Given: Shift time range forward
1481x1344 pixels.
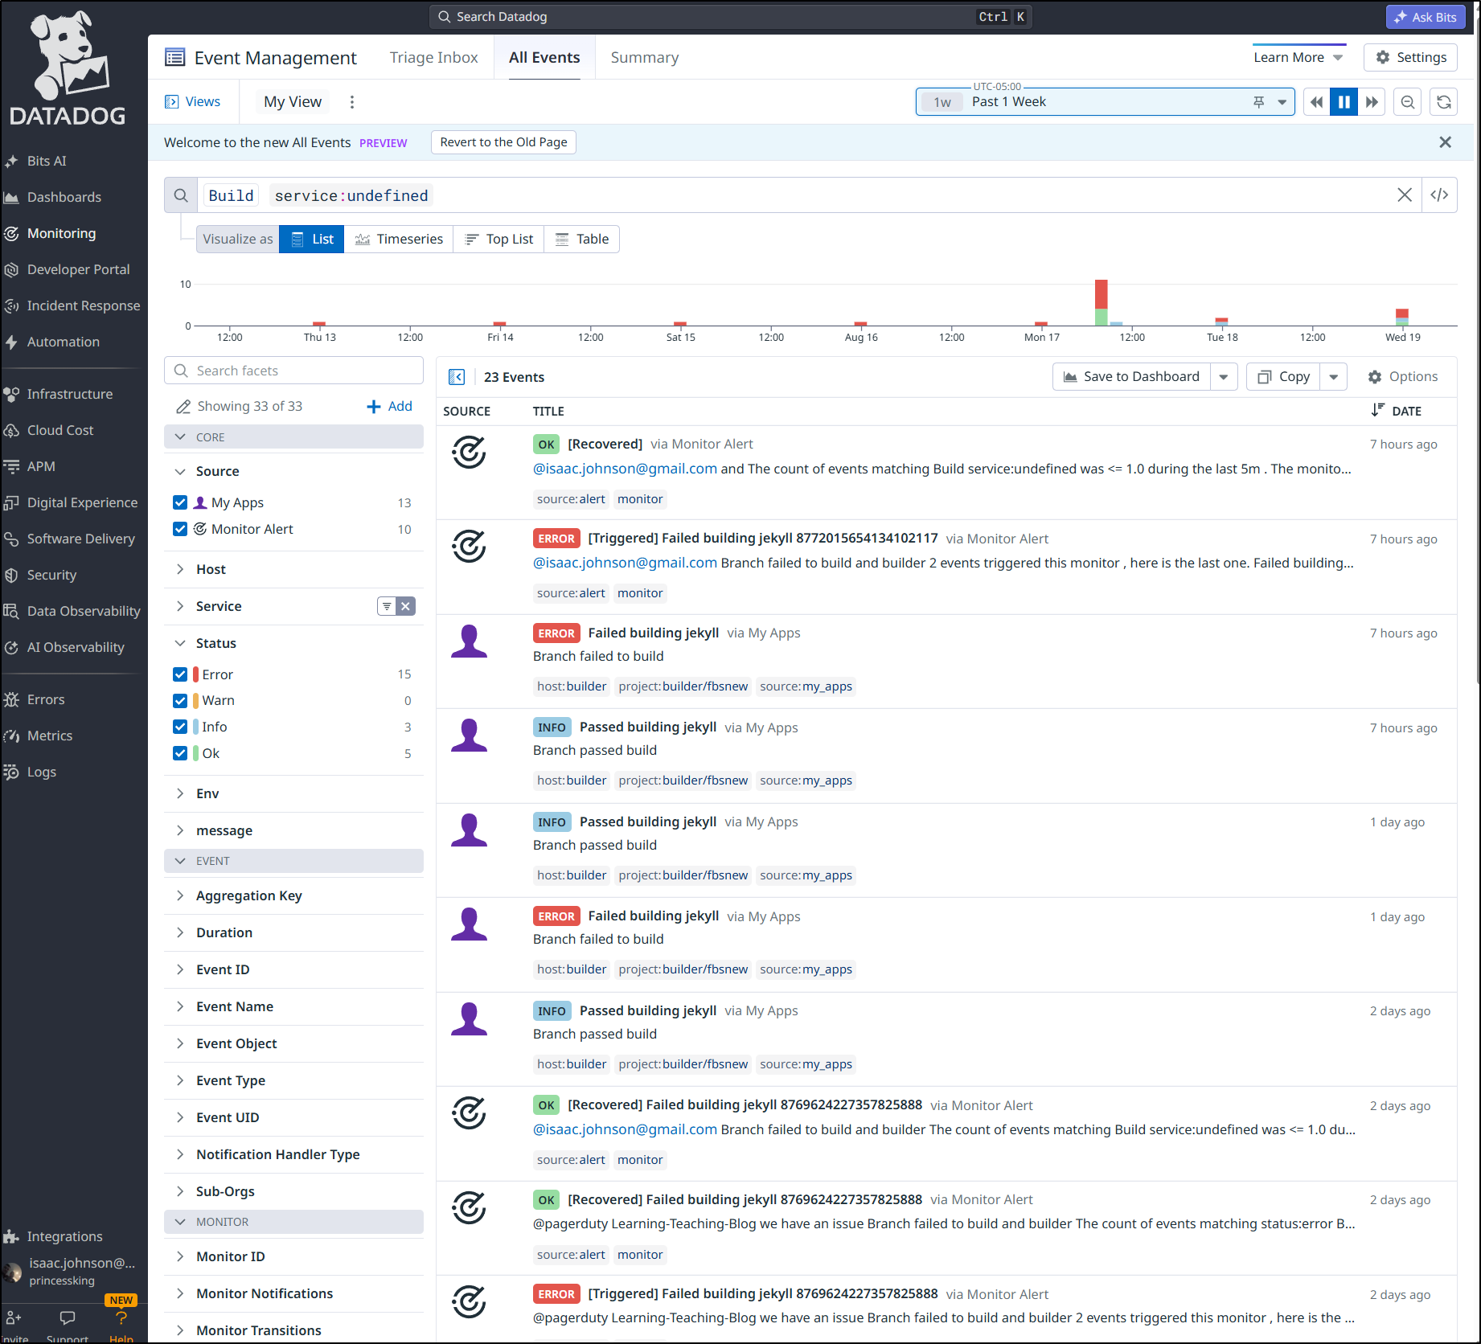Looking at the screenshot, I should tap(1372, 102).
